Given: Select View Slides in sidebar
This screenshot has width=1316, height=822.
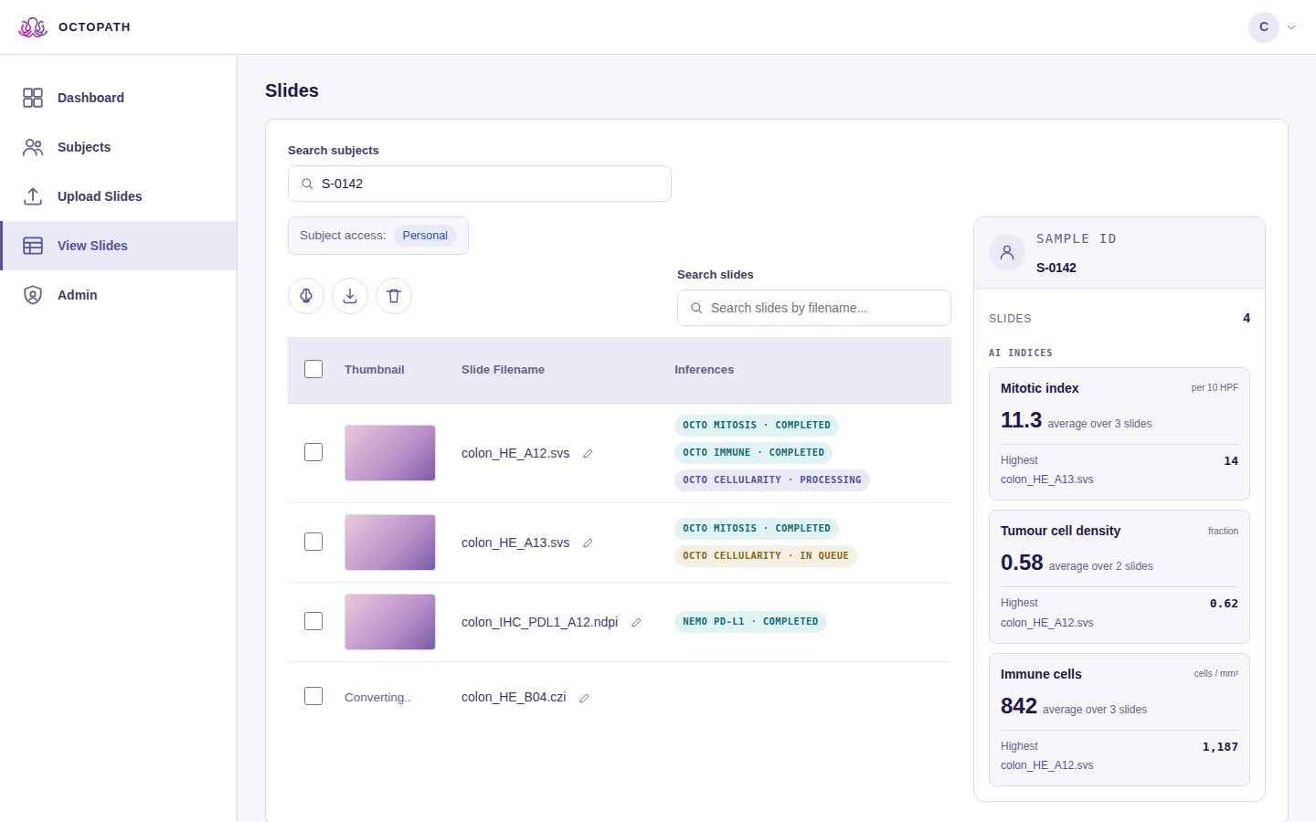Looking at the screenshot, I should 119,246.
